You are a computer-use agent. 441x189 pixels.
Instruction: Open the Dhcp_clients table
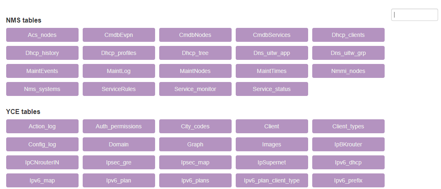click(348, 35)
